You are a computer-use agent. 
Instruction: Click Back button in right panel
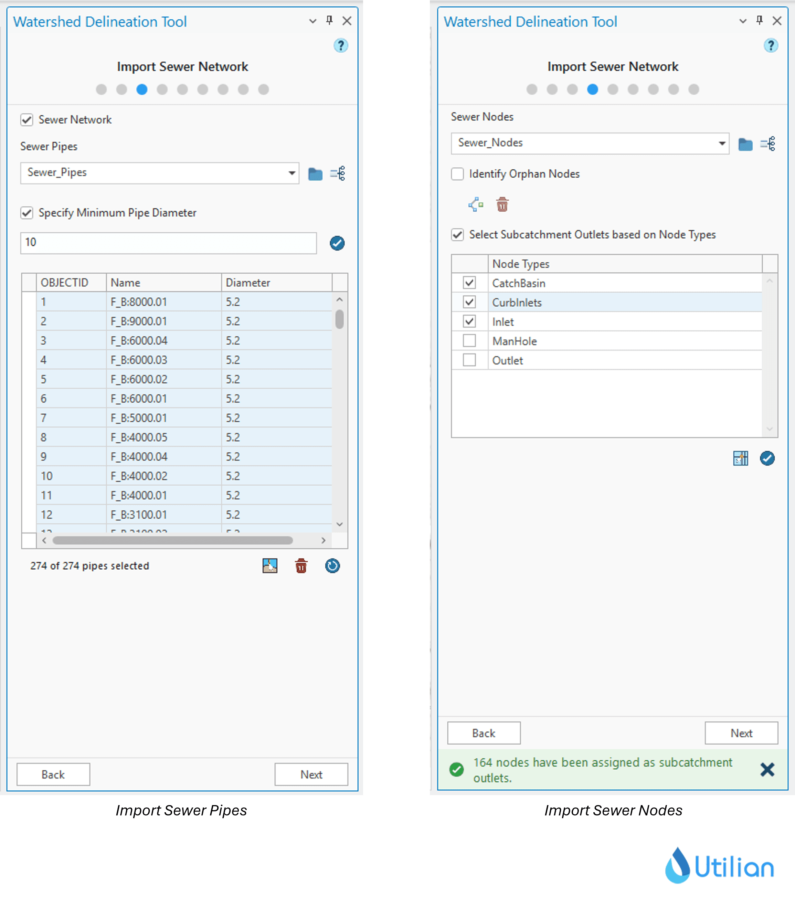(x=484, y=733)
